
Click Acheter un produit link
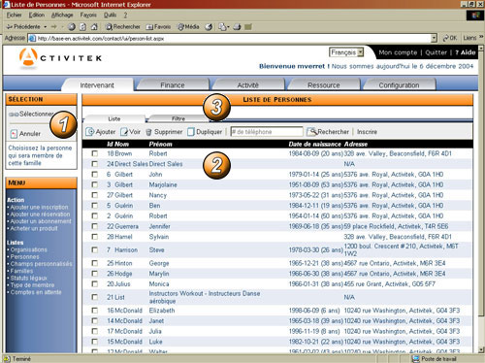[x=34, y=228]
